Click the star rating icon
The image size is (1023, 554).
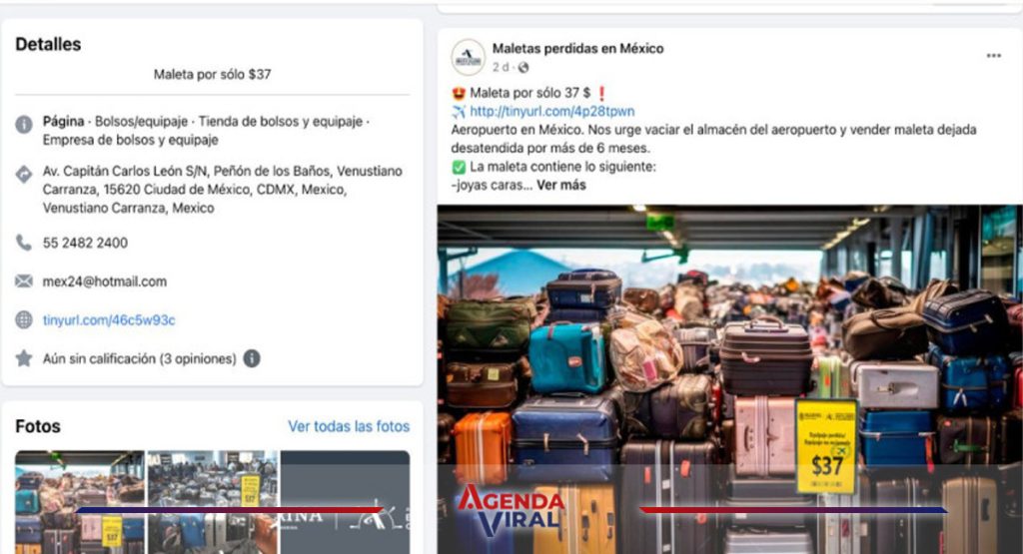click(x=24, y=358)
